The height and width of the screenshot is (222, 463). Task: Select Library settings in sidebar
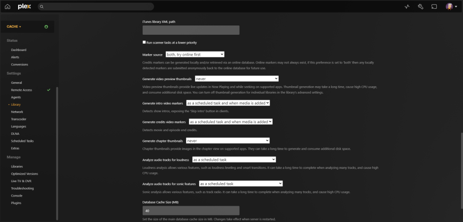[16, 105]
